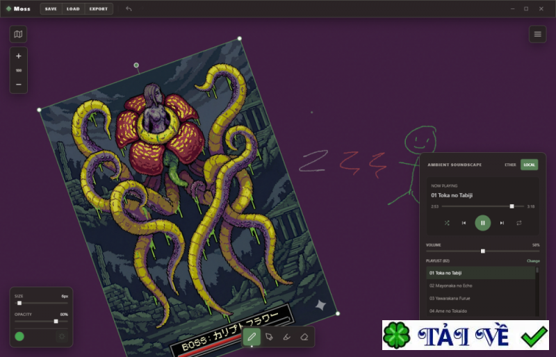556x357 pixels.
Task: Activate the eraser tool
Action: pyautogui.click(x=304, y=337)
